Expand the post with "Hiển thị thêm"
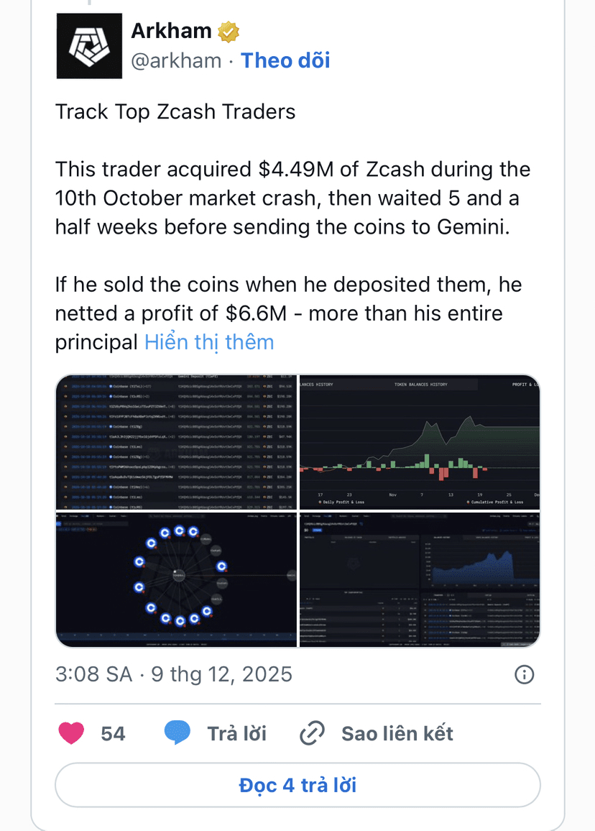 tap(209, 341)
